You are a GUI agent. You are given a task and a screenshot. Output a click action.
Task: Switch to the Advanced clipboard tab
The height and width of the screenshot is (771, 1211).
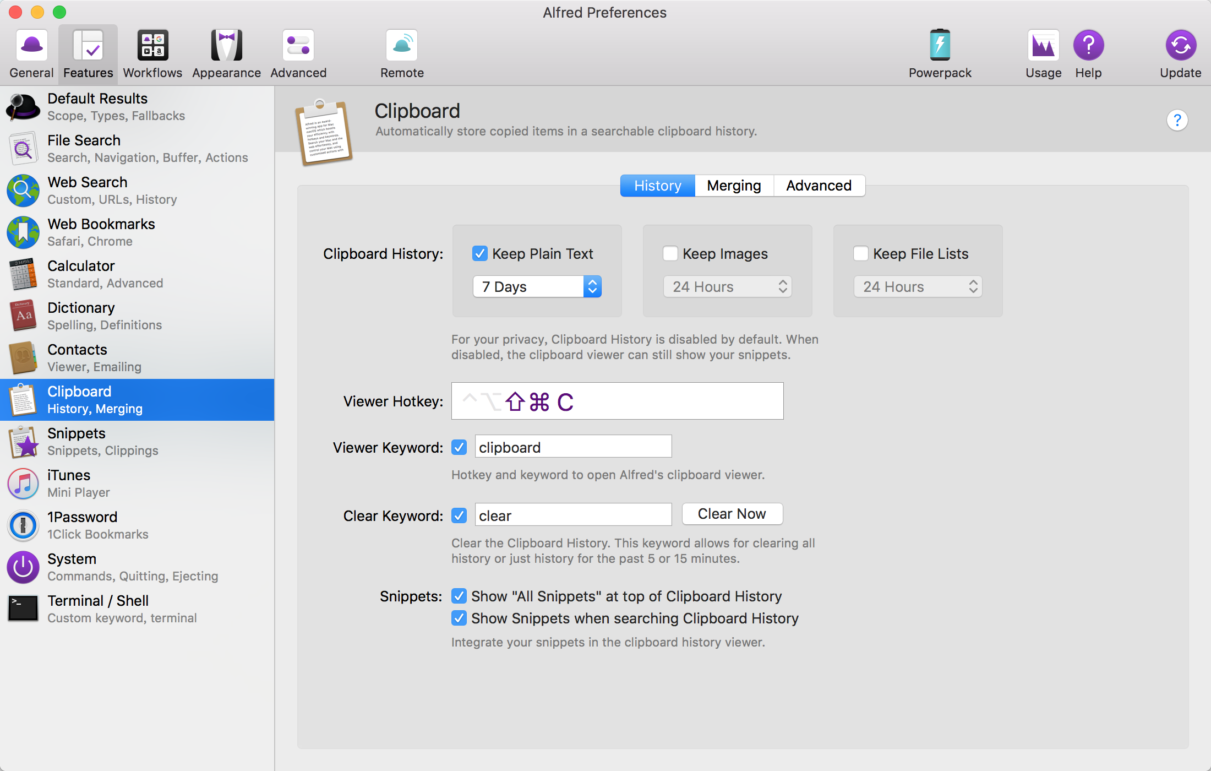coord(819,186)
